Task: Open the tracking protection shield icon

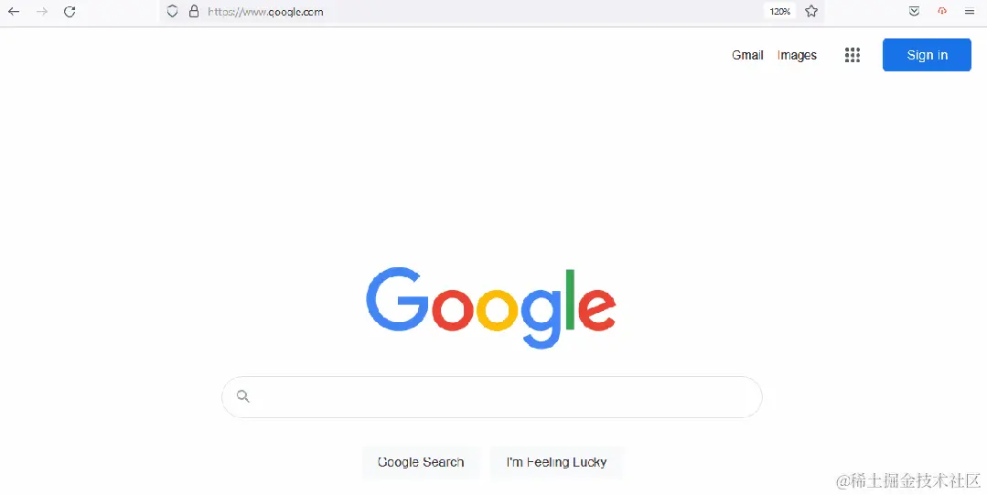Action: [x=173, y=11]
